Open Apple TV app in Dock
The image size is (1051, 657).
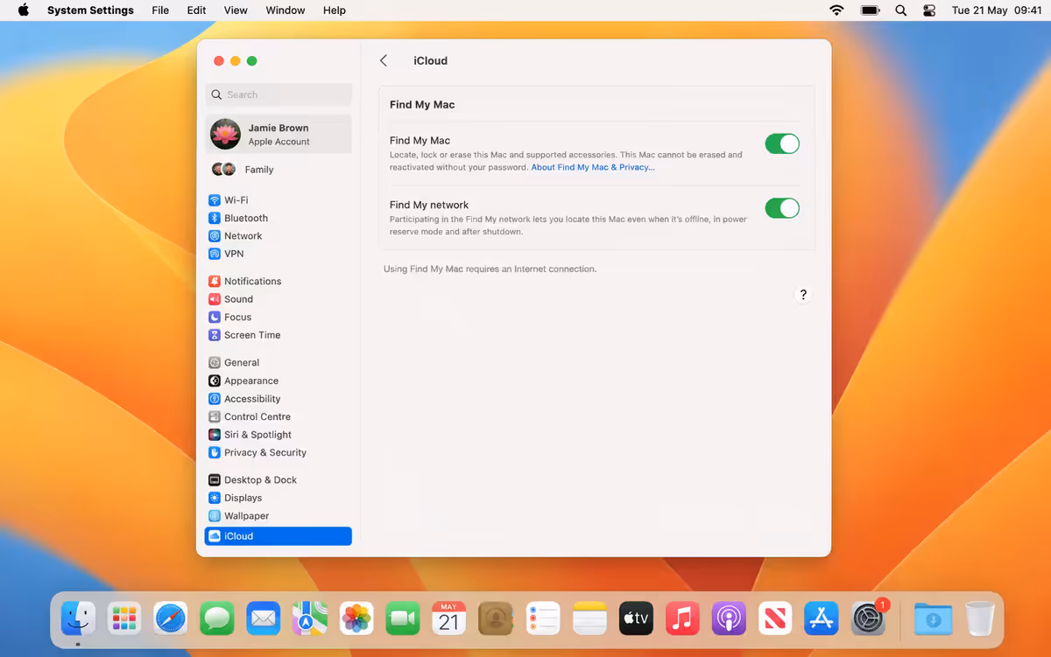636,619
